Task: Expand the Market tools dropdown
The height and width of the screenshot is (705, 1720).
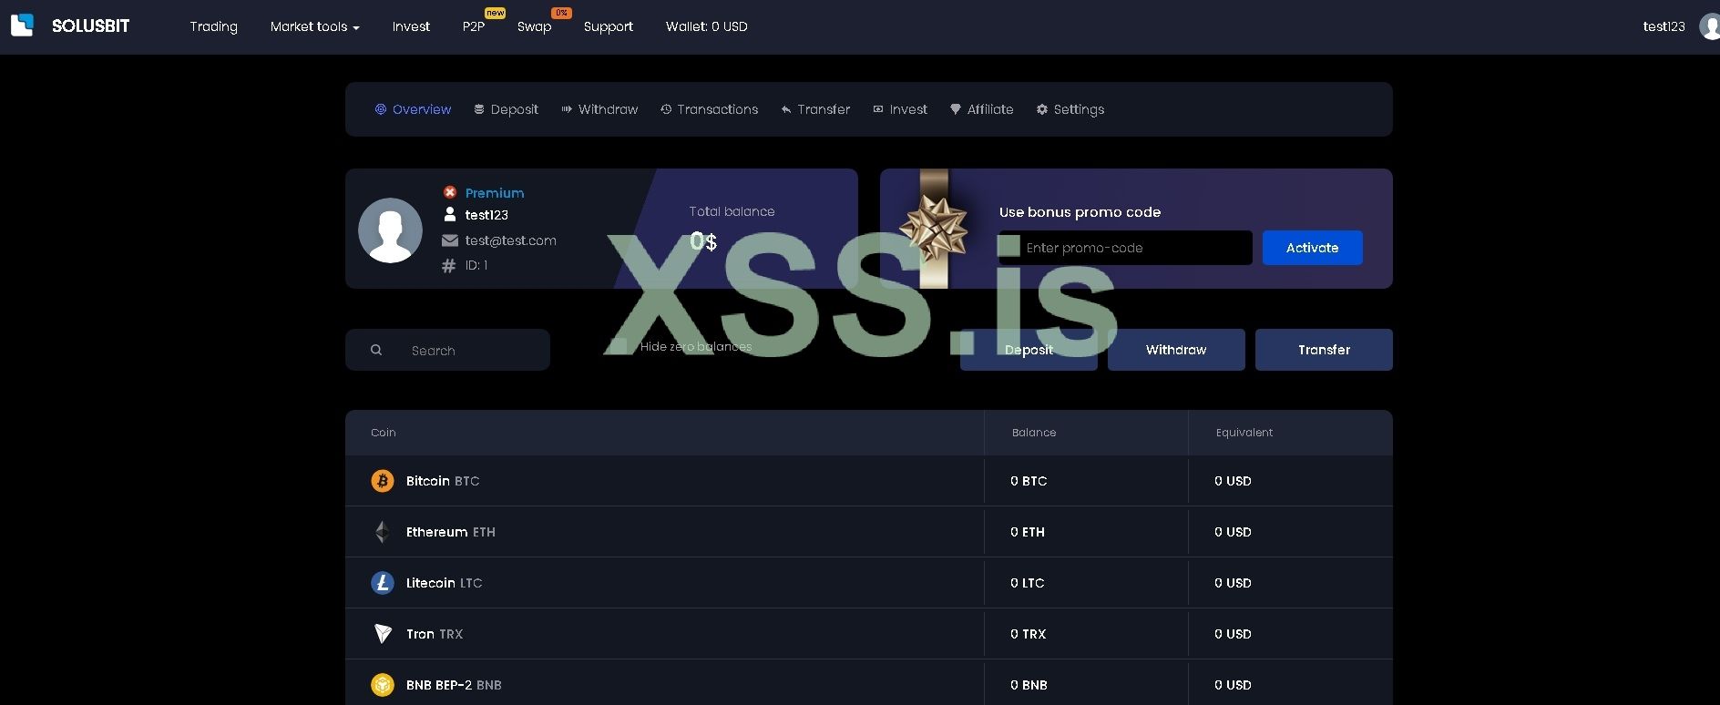Action: (x=315, y=26)
